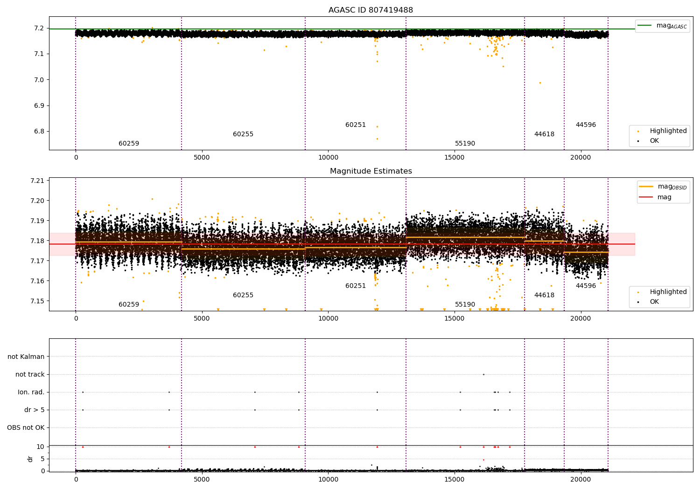
Task: Click the dr > 5 row label
Action: 35,410
